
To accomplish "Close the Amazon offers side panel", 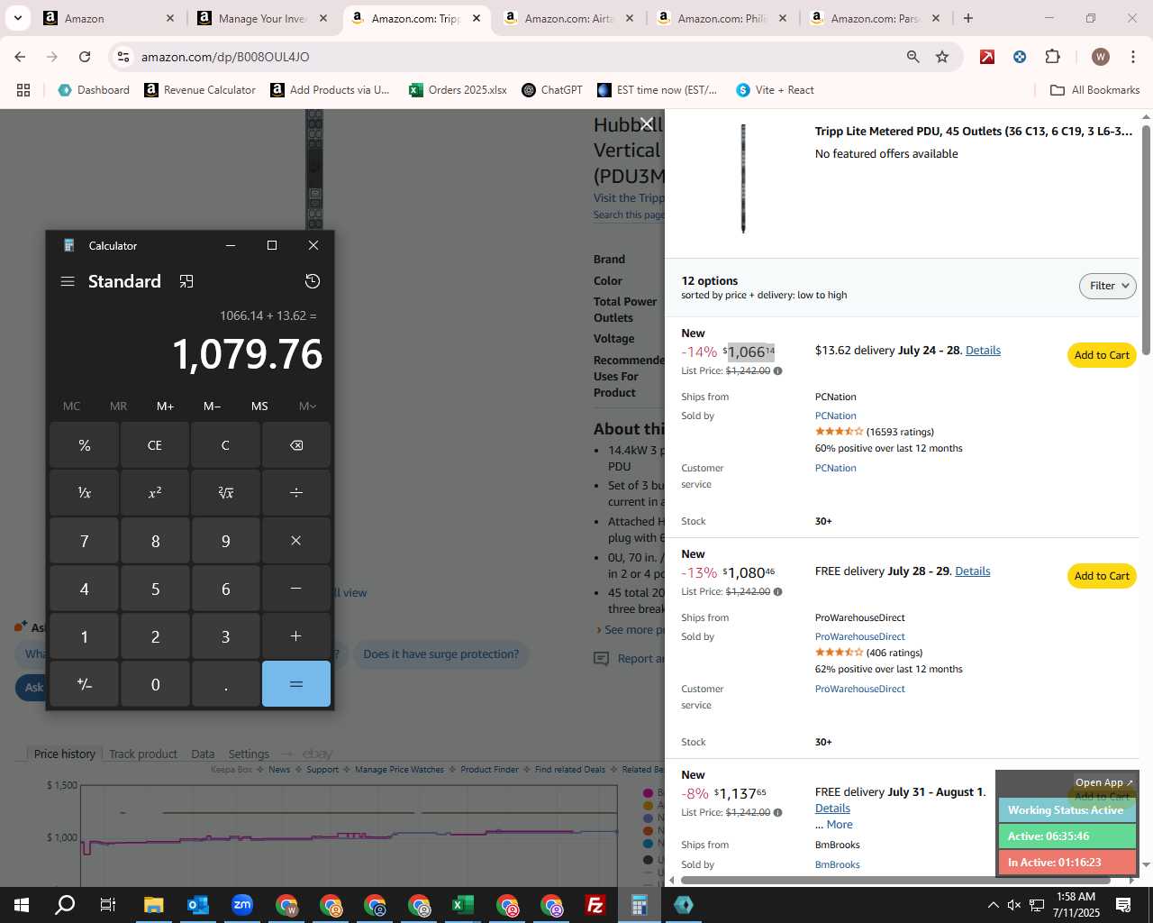I will (646, 124).
